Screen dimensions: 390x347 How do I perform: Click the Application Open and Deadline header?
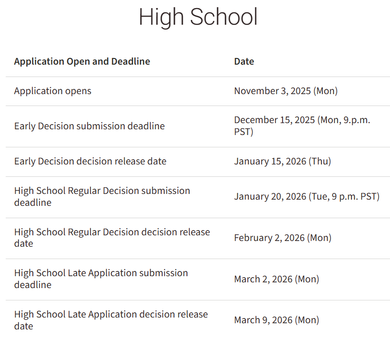82,61
